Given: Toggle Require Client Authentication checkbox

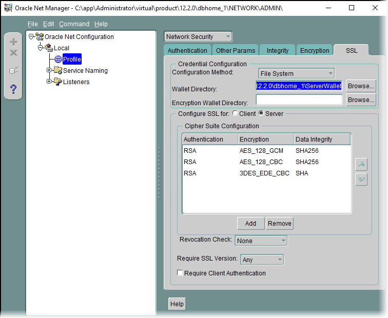Looking at the screenshot, I should point(180,273).
